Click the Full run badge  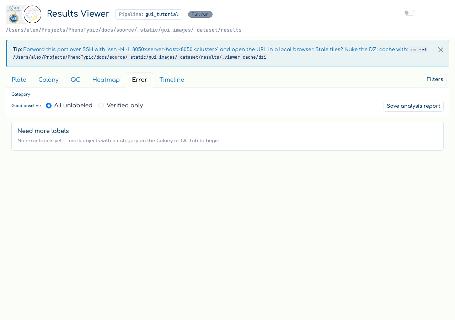pos(200,14)
